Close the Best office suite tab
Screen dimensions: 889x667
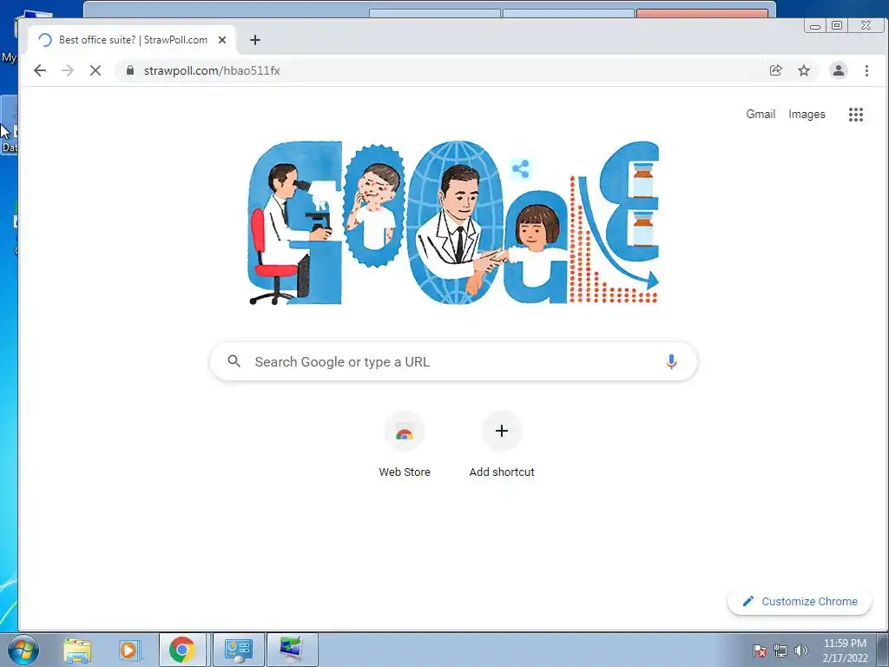click(x=222, y=40)
